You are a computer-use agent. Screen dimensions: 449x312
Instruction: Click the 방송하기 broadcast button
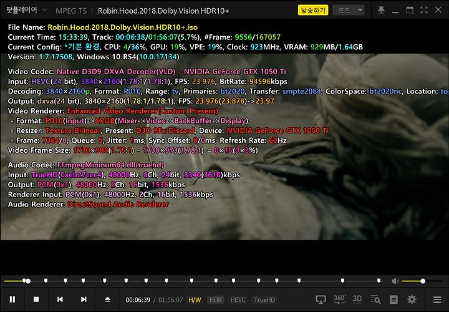coord(313,11)
